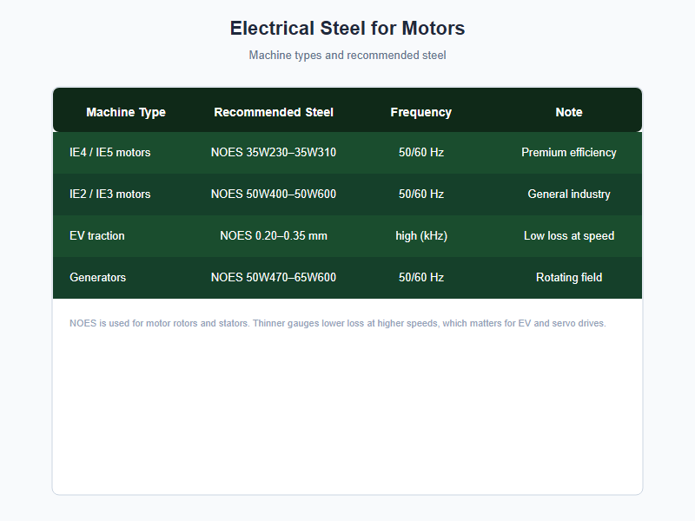Click the 'Note' column header
Image resolution: width=695 pixels, height=521 pixels.
click(569, 112)
